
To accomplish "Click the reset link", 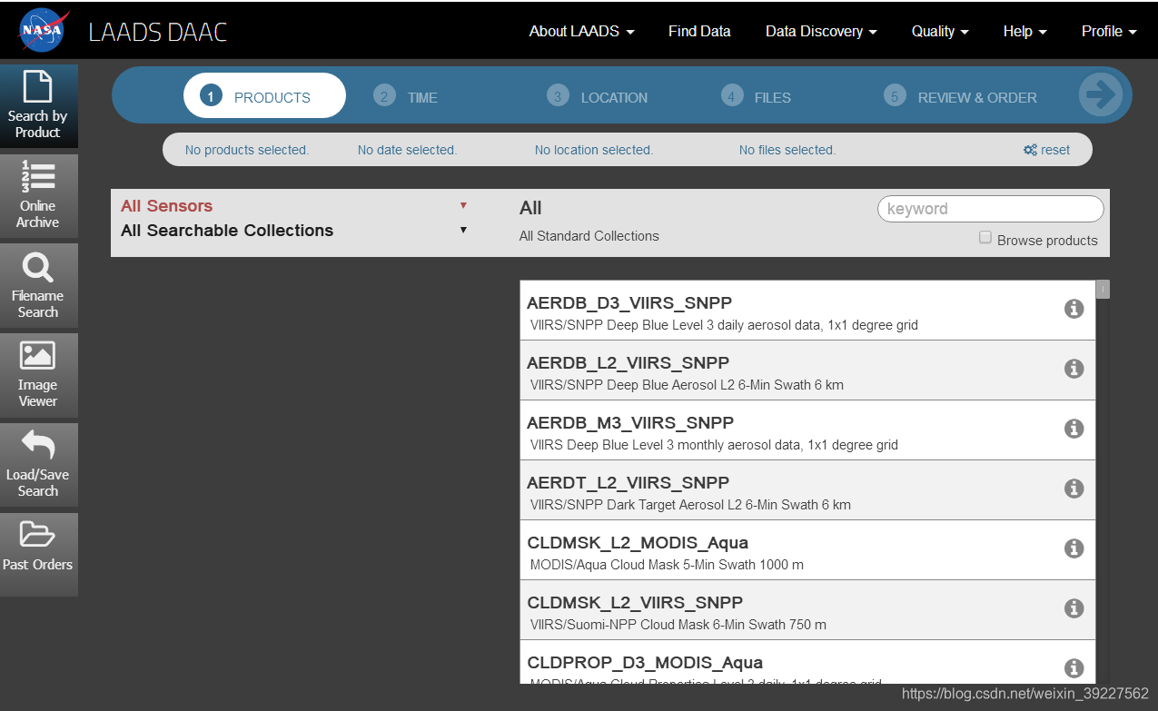I will click(1046, 150).
